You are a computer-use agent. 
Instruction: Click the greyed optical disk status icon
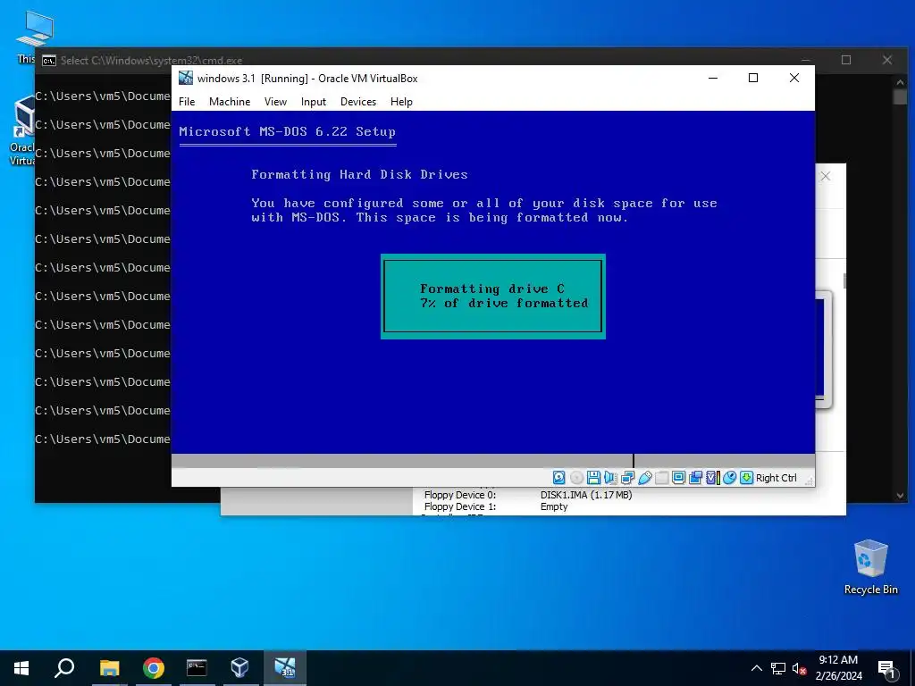tap(576, 478)
